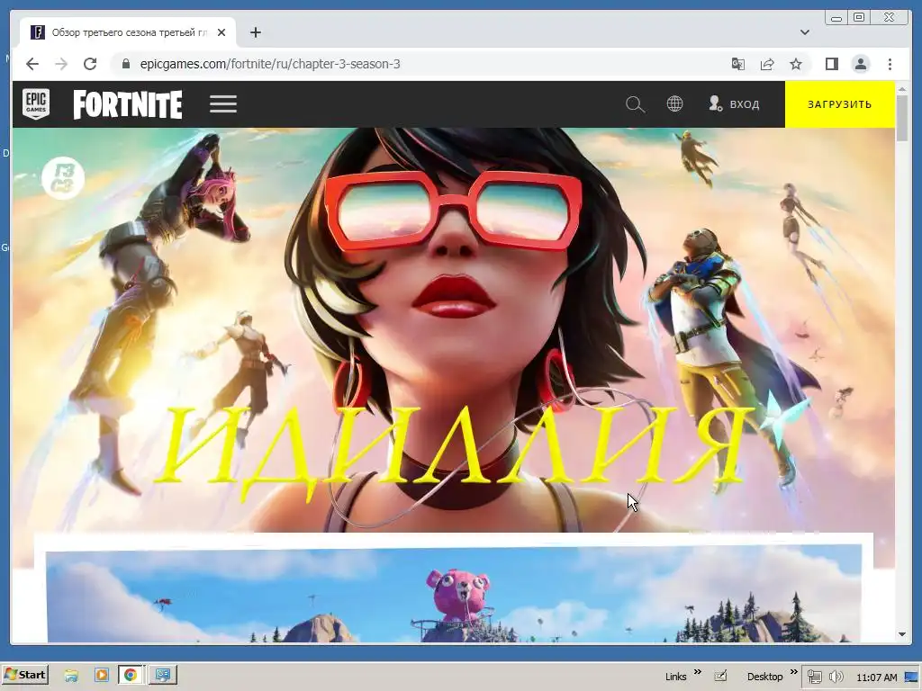Open the network tray icon
This screenshot has width=922, height=691.
(814, 677)
